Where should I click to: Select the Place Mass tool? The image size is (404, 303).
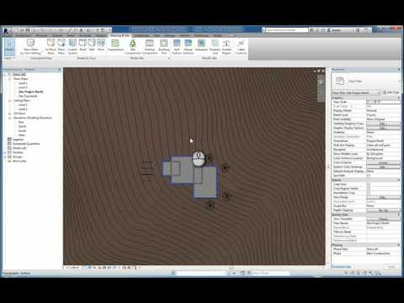pyautogui.click(x=61, y=46)
